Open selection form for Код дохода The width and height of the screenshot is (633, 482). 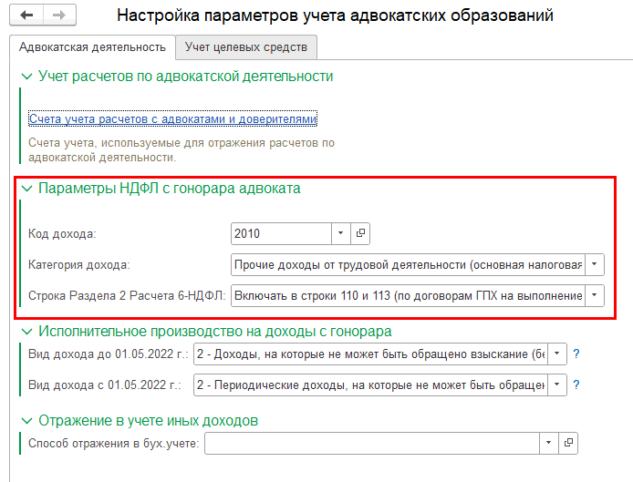[361, 234]
